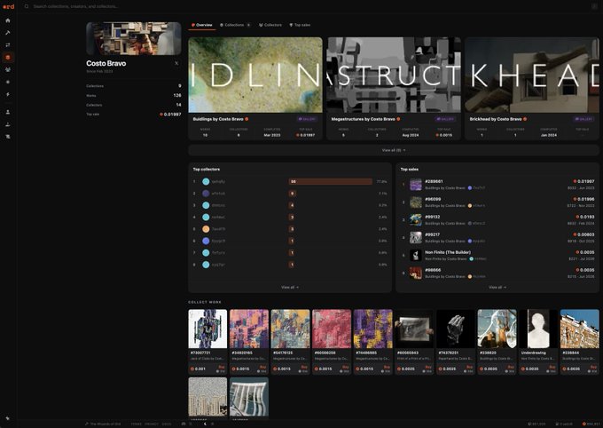Image resolution: width=603 pixels, height=428 pixels.
Task: Open the Buidlings by Costo Bravo collection banner
Action: [x=255, y=75]
